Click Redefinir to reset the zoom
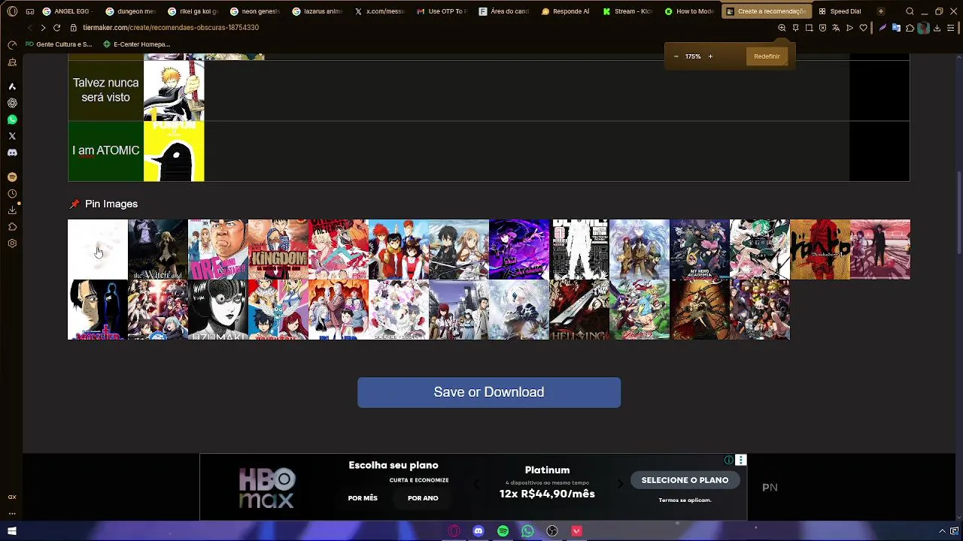 (767, 56)
